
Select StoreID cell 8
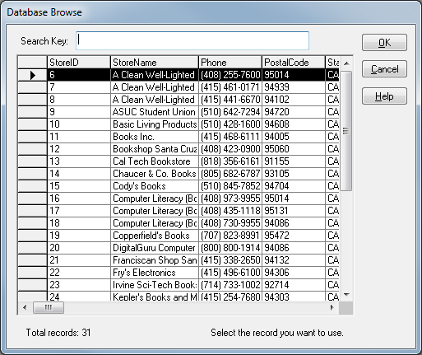(79, 100)
